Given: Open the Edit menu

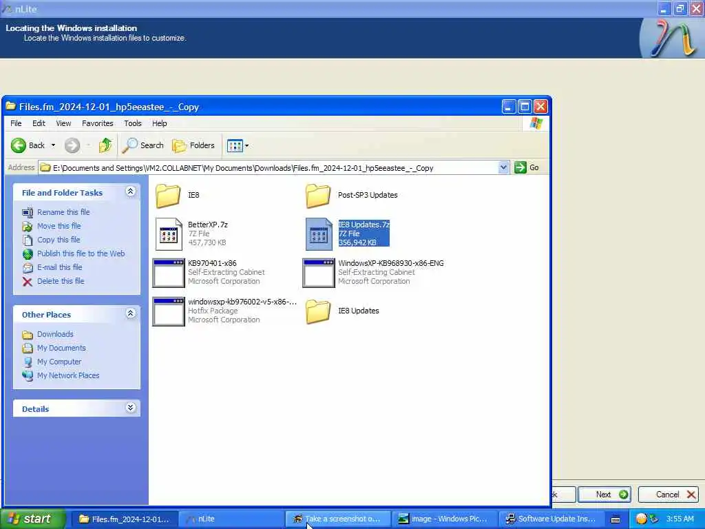Looking at the screenshot, I should point(39,123).
